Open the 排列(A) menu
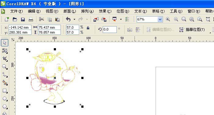The image size is (214, 115). click(87, 11)
